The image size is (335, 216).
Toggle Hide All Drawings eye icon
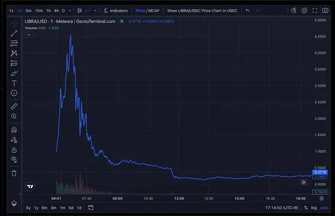click(x=14, y=160)
